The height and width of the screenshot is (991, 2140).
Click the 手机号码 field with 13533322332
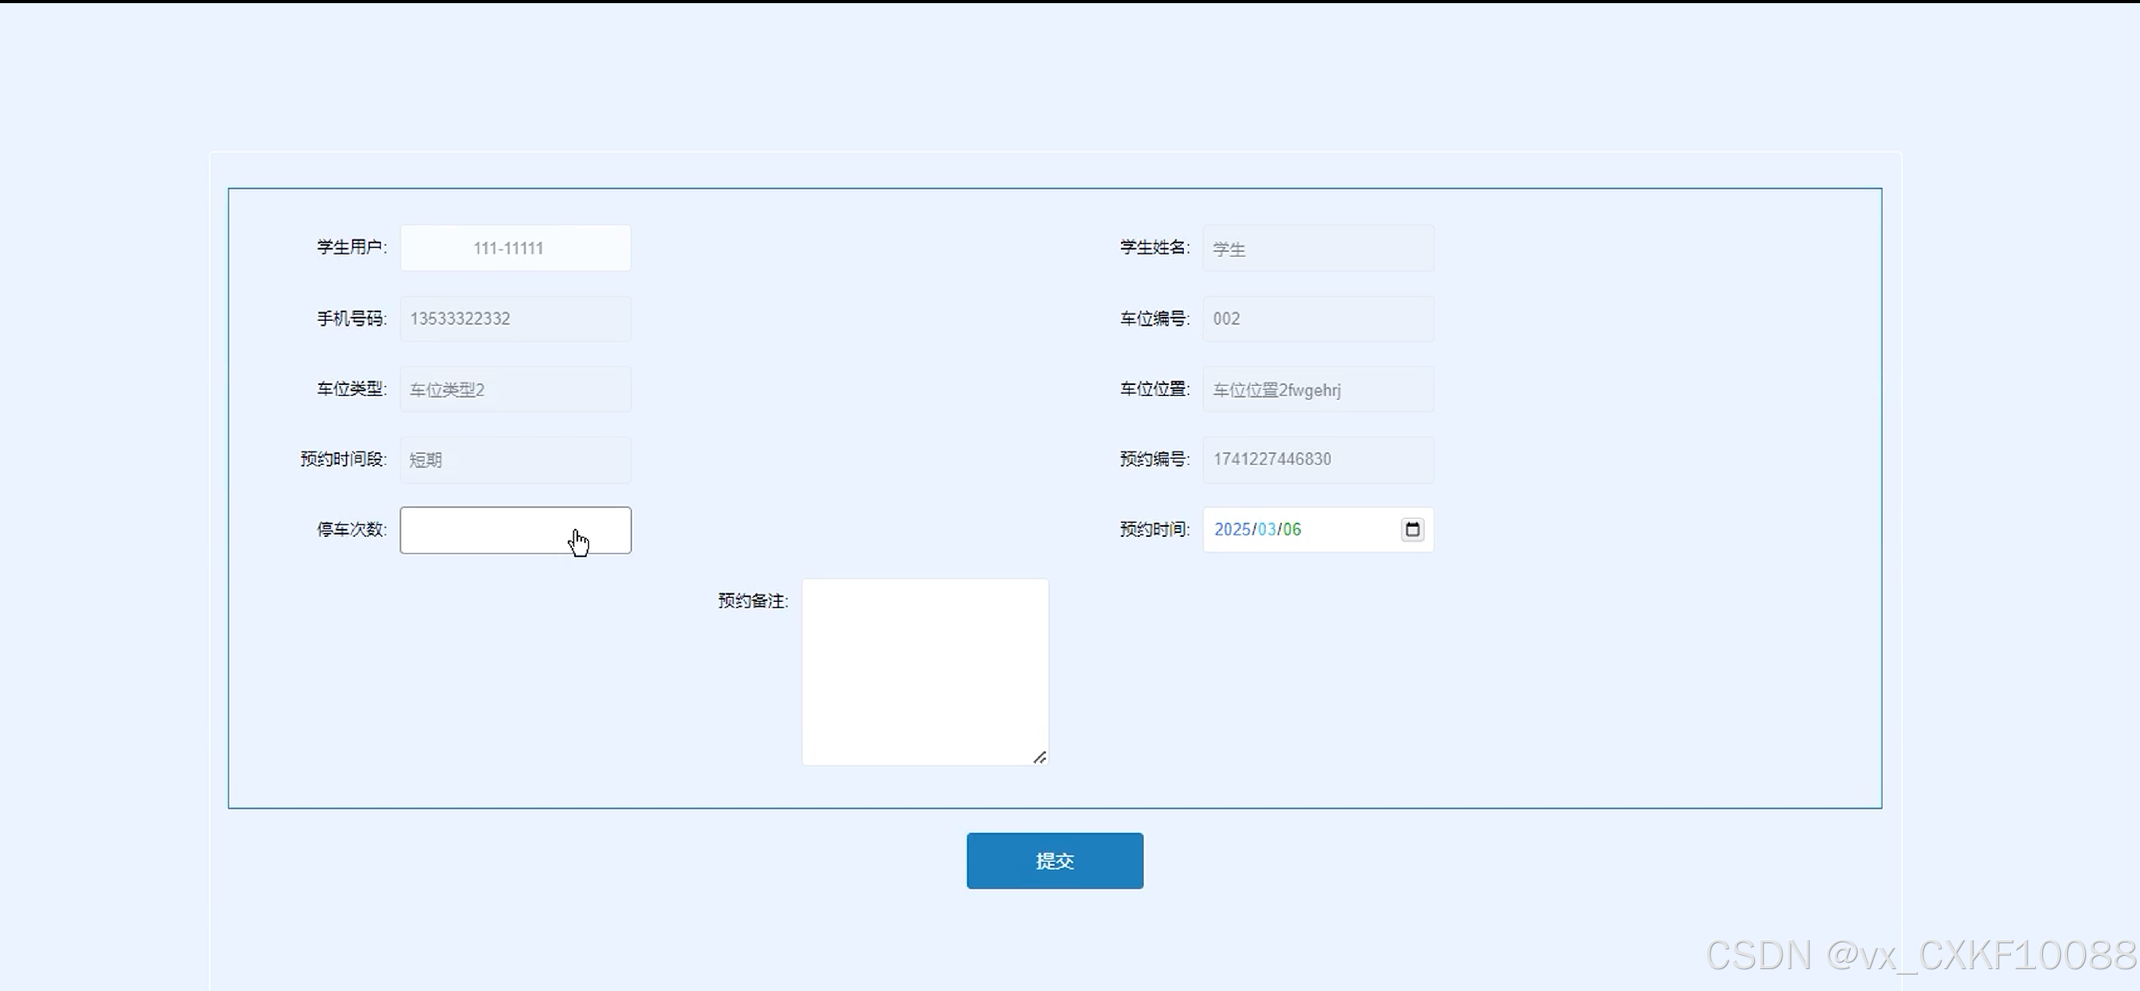tap(515, 319)
